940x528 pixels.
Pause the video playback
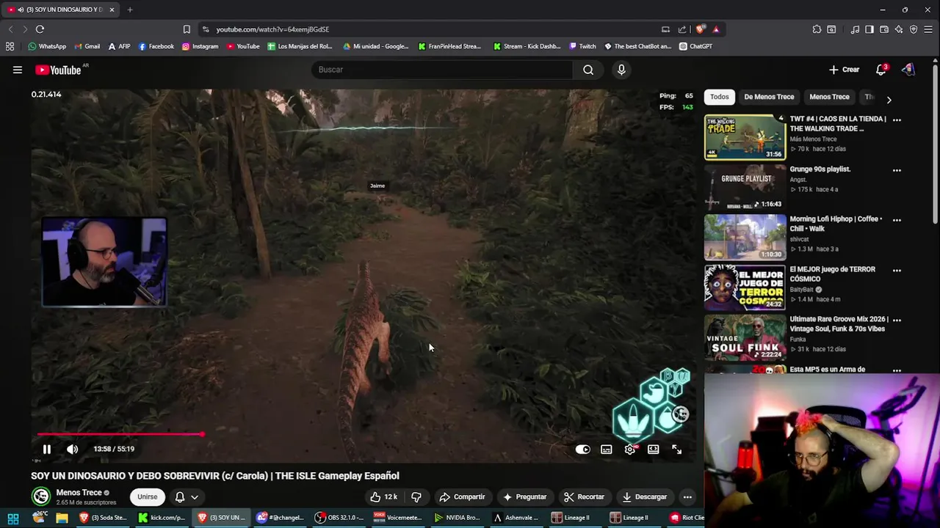[x=46, y=449]
